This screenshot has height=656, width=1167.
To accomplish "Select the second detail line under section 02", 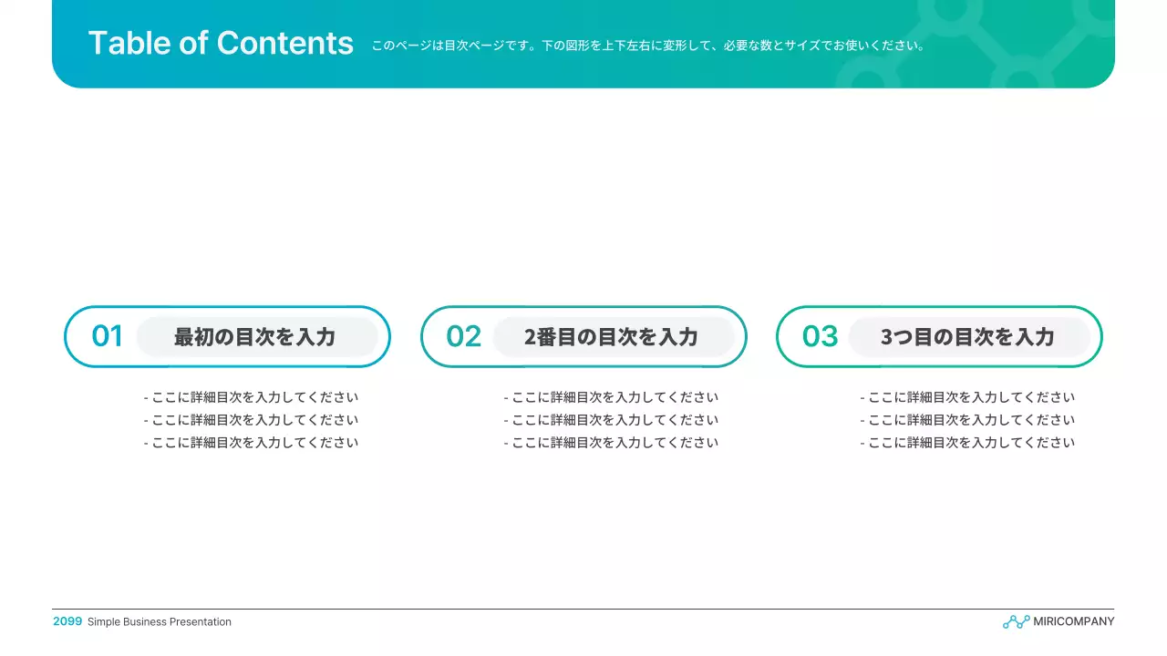I will click(x=611, y=419).
